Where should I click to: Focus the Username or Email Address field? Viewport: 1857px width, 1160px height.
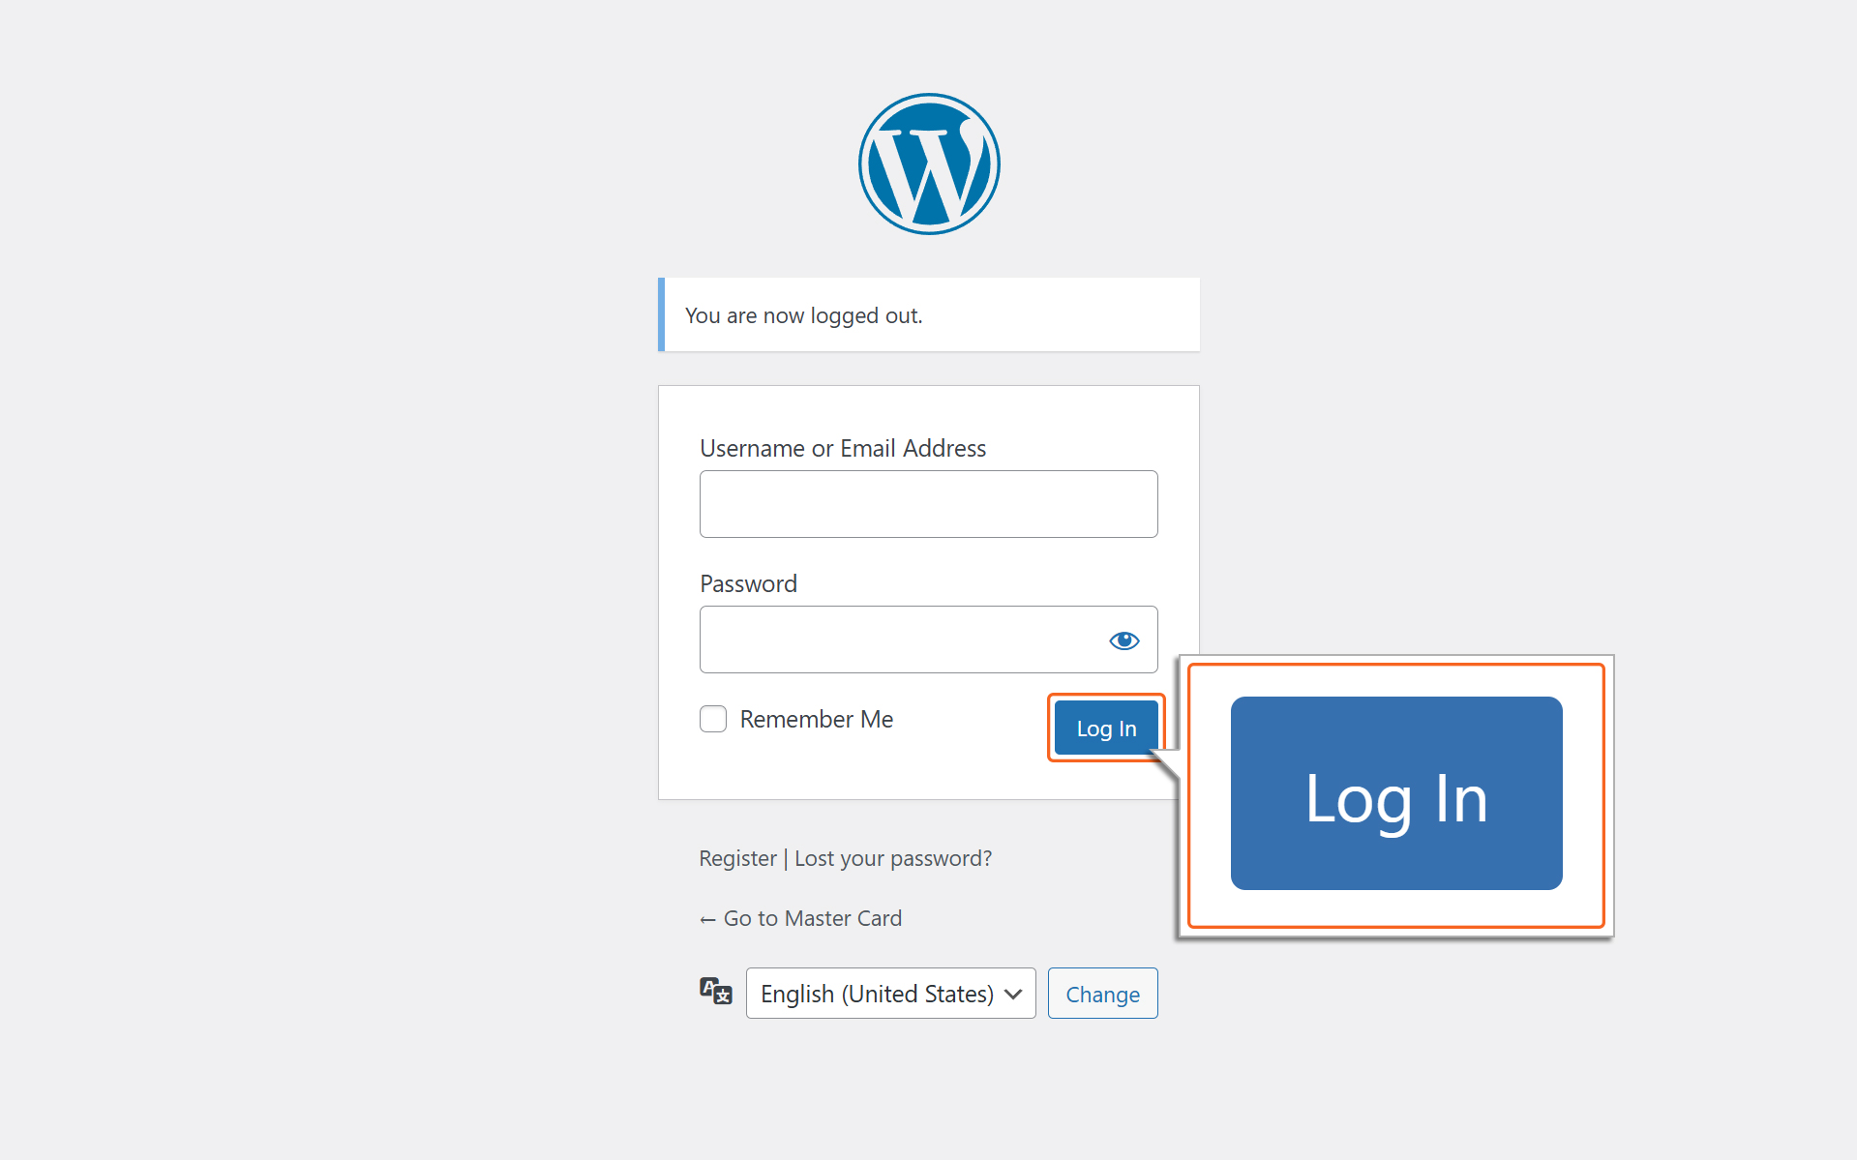pos(928,504)
